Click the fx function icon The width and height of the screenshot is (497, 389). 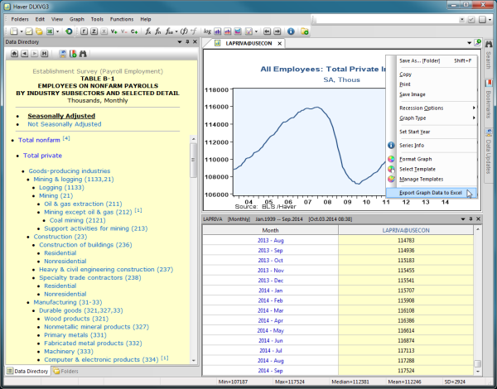coord(148,31)
